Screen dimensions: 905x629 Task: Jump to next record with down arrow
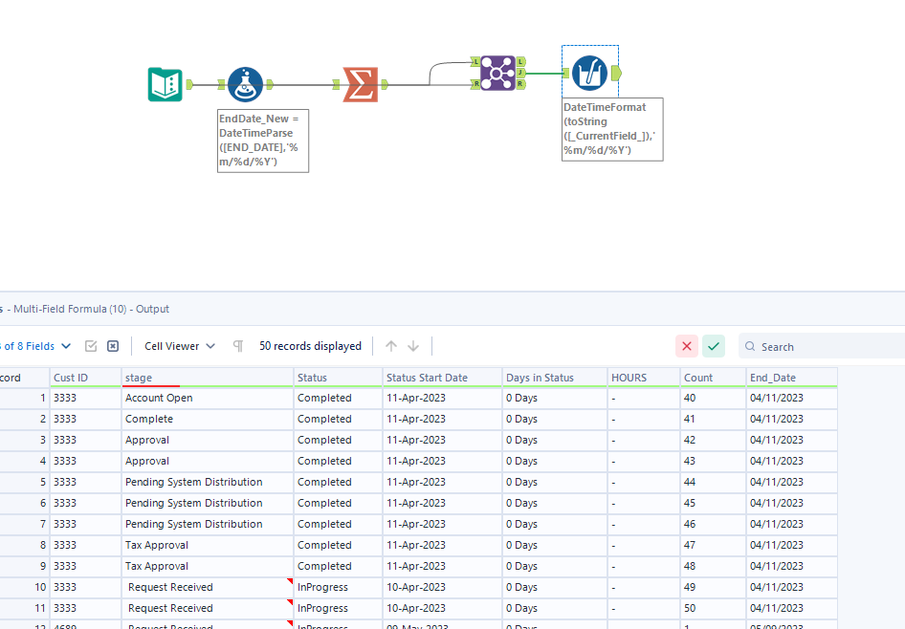tap(413, 346)
